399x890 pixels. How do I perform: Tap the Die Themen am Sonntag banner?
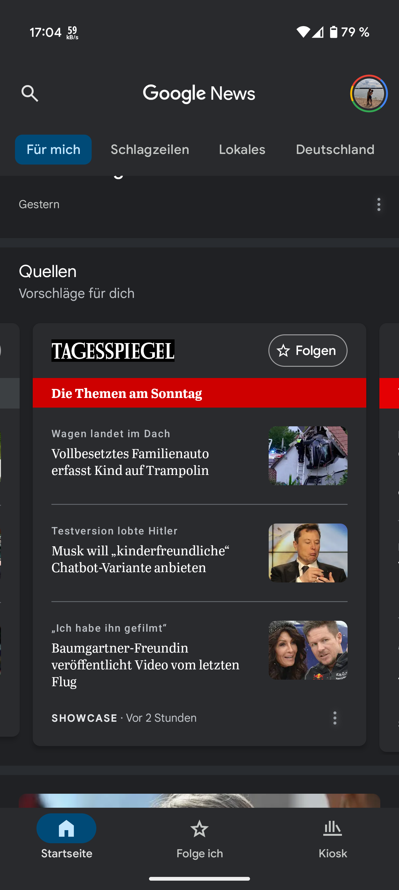(x=199, y=393)
